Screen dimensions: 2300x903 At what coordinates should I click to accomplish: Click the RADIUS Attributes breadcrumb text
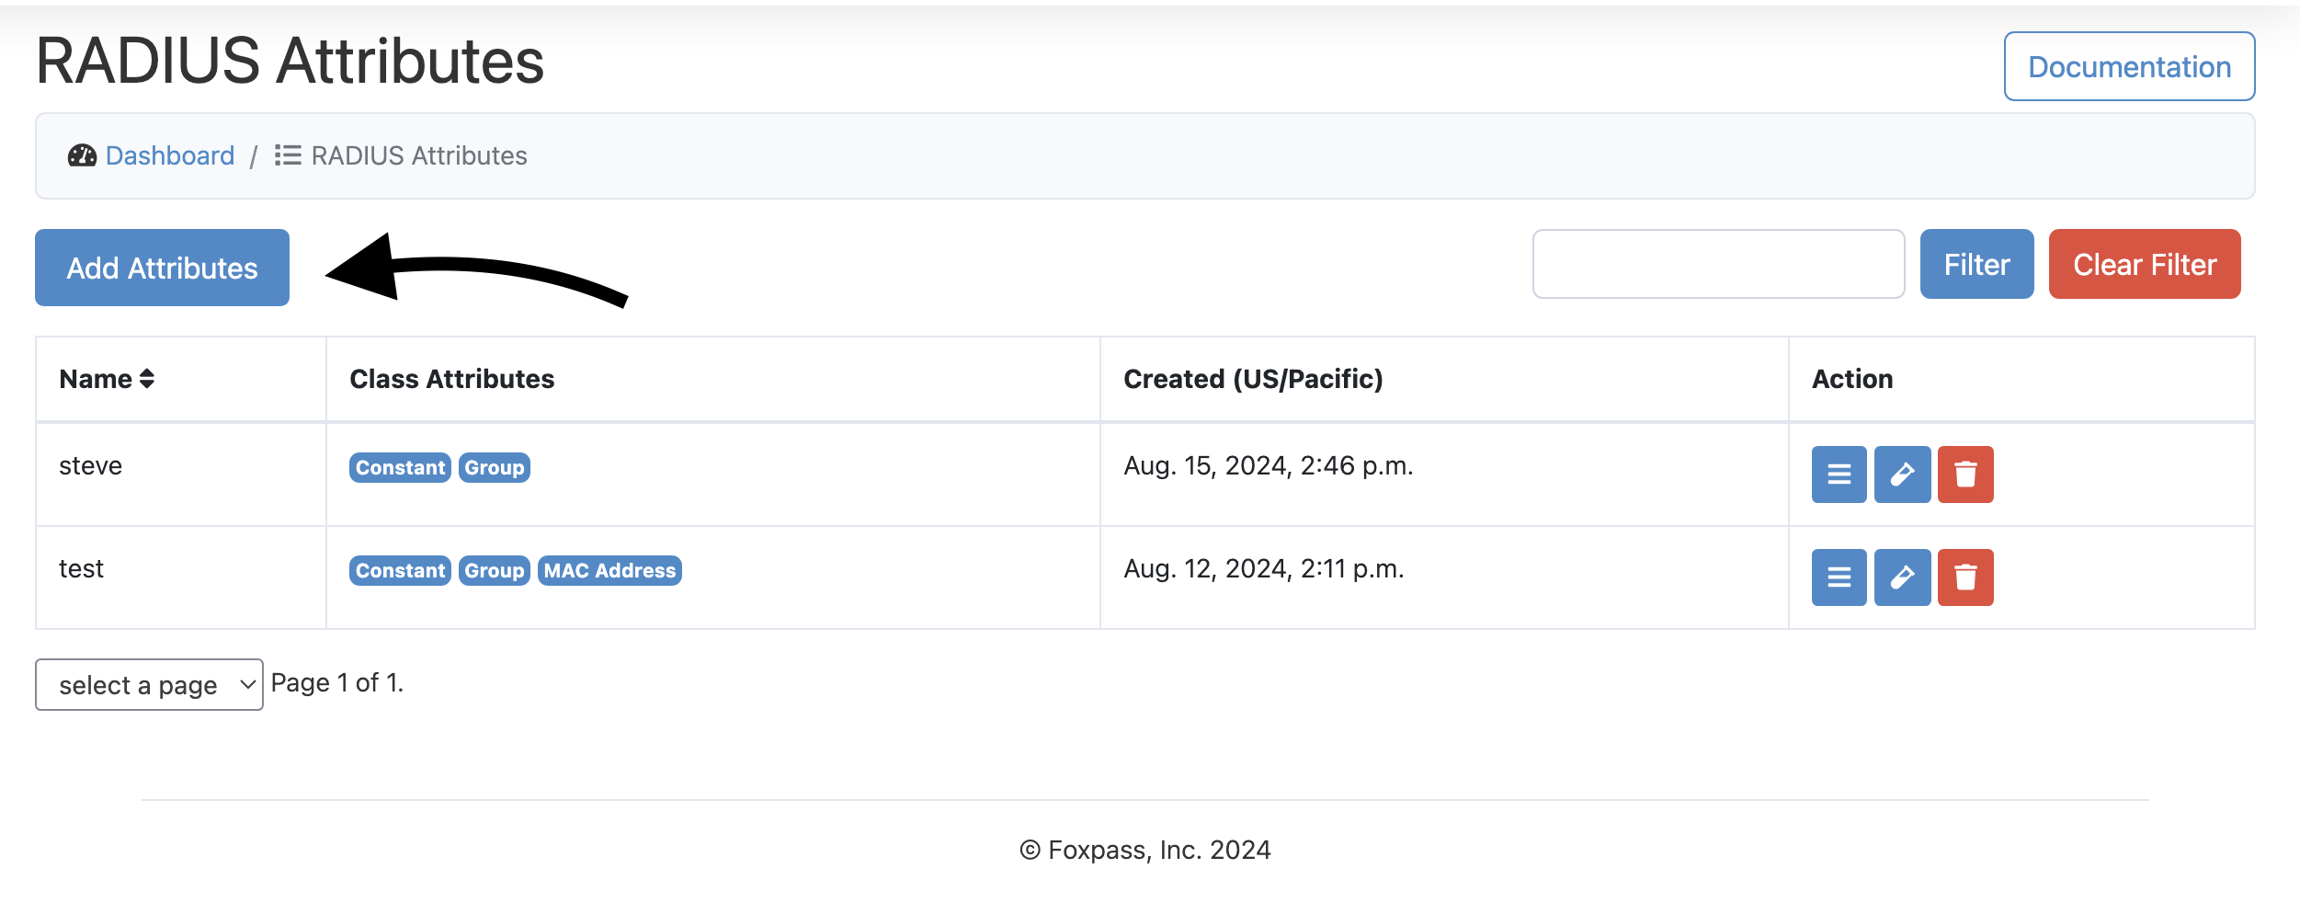click(x=419, y=155)
